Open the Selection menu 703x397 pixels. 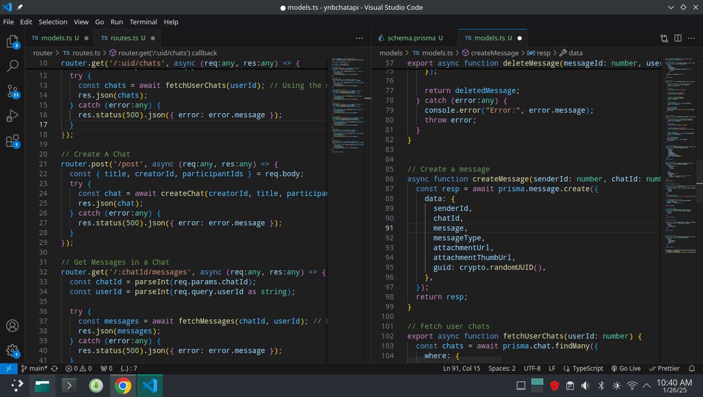point(53,22)
